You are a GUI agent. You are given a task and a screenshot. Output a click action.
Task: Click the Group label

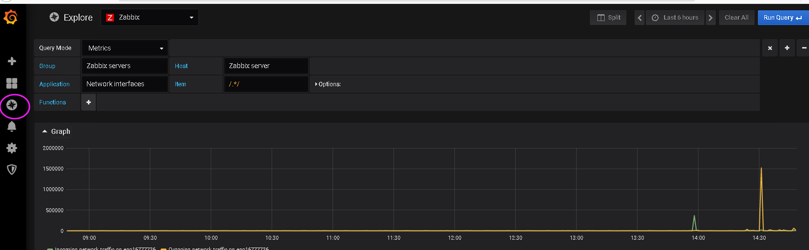(x=47, y=66)
